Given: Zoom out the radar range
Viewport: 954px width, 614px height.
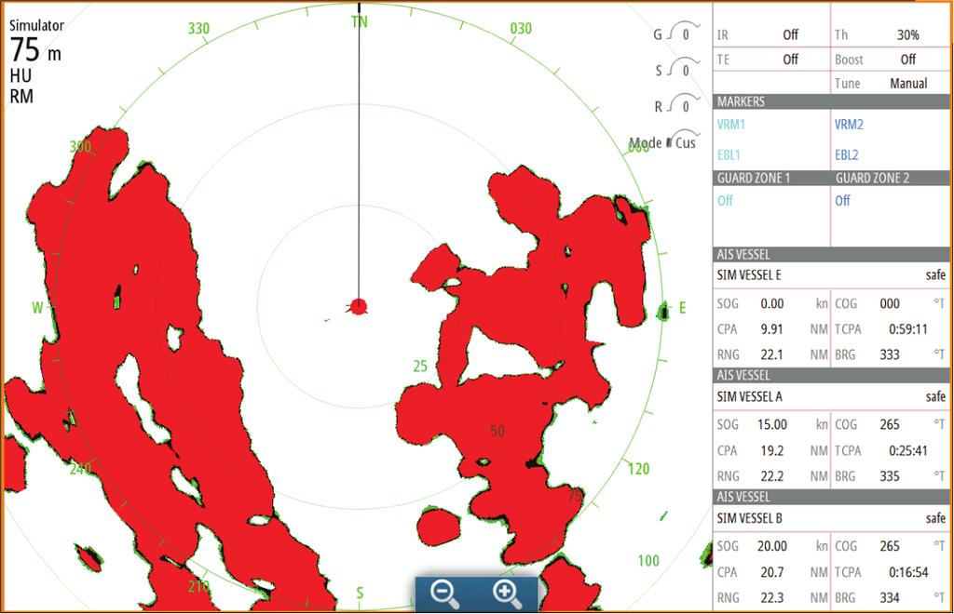Looking at the screenshot, I should [444, 594].
